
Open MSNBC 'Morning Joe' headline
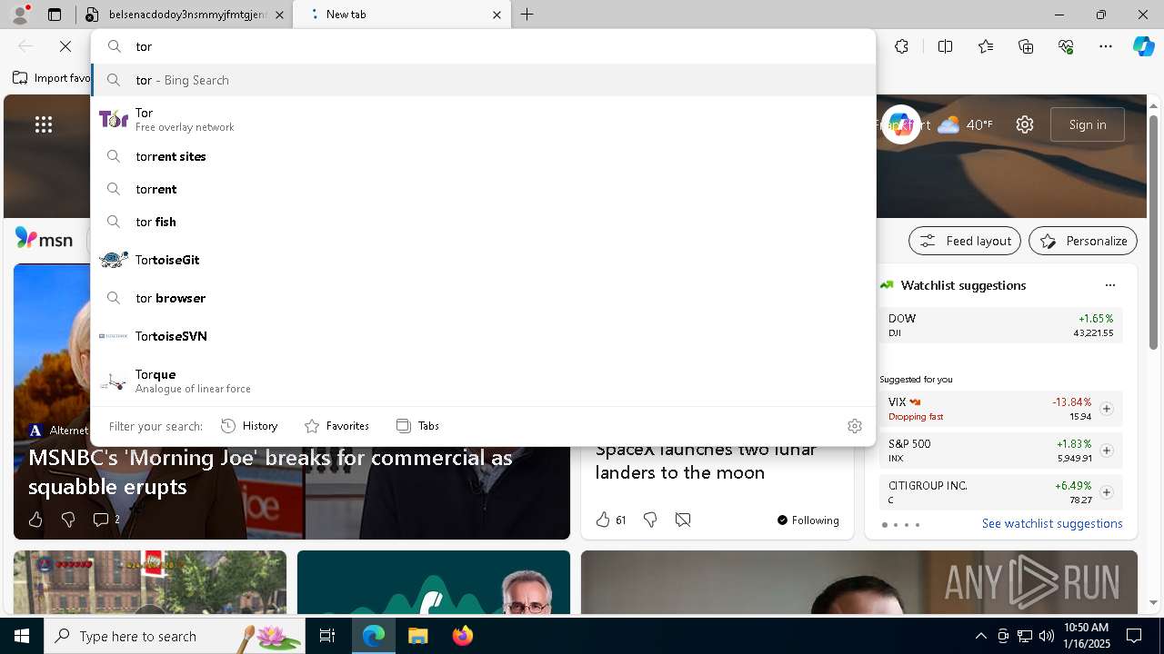pos(270,471)
